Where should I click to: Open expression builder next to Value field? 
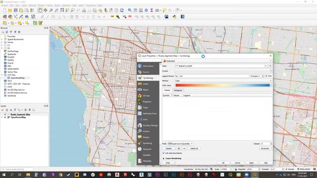coord(270,66)
